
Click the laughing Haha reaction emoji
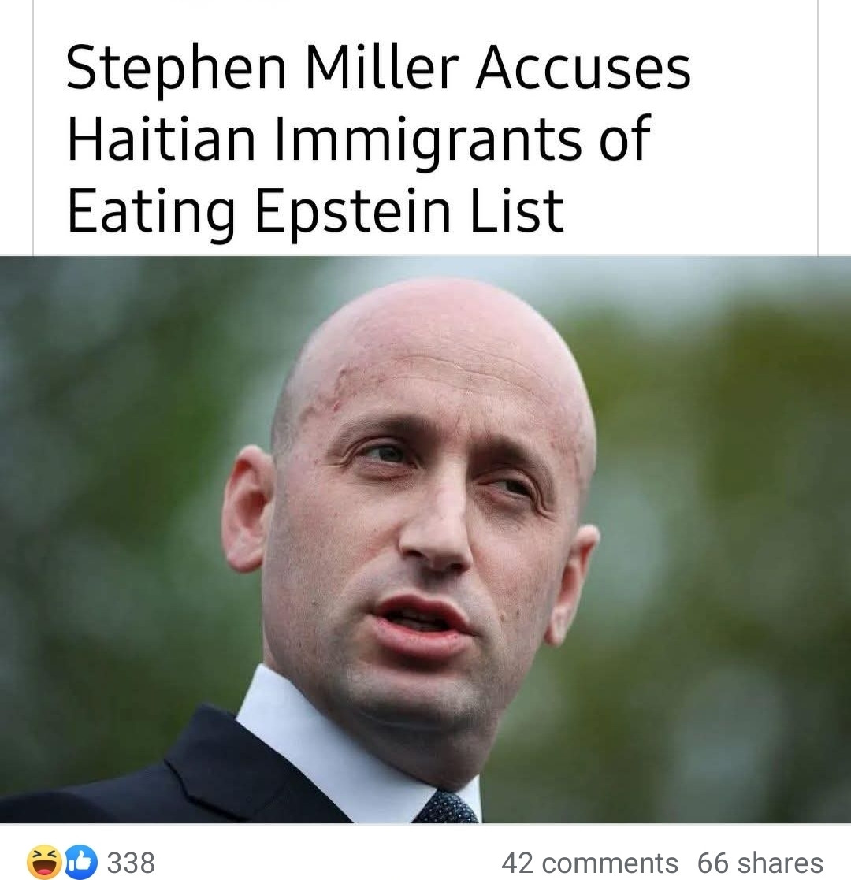45,861
